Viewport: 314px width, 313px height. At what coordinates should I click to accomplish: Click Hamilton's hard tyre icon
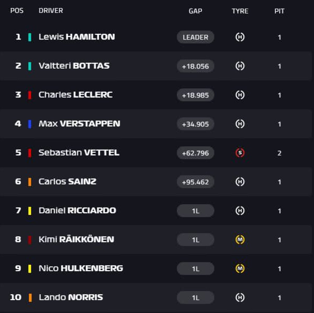point(240,37)
